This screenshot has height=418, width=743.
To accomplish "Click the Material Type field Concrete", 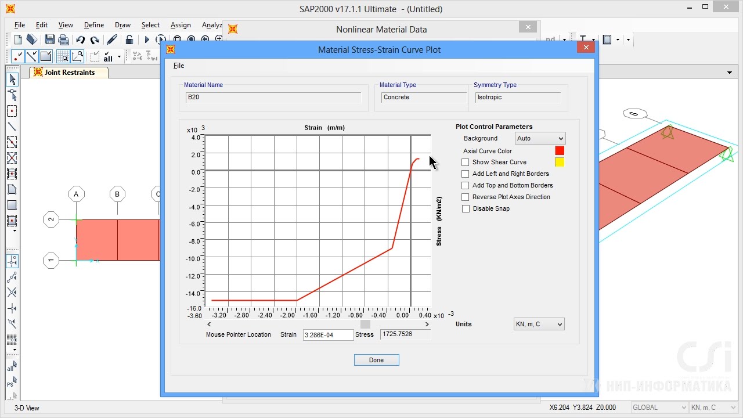I will 424,98.
